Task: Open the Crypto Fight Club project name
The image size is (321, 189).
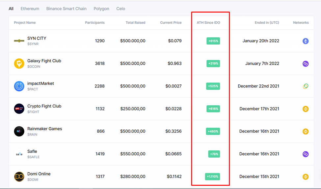Action: 44,106
